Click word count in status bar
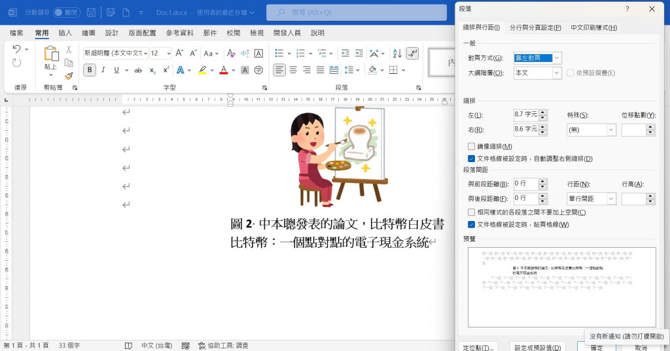Image resolution: width=670 pixels, height=351 pixels. click(x=69, y=346)
